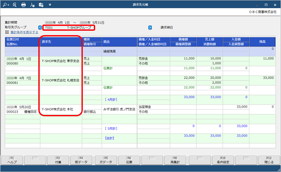Open F10 条件設定 button

click(223, 160)
